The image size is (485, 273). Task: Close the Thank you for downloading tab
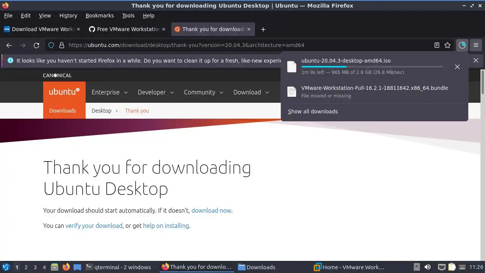[x=249, y=29]
